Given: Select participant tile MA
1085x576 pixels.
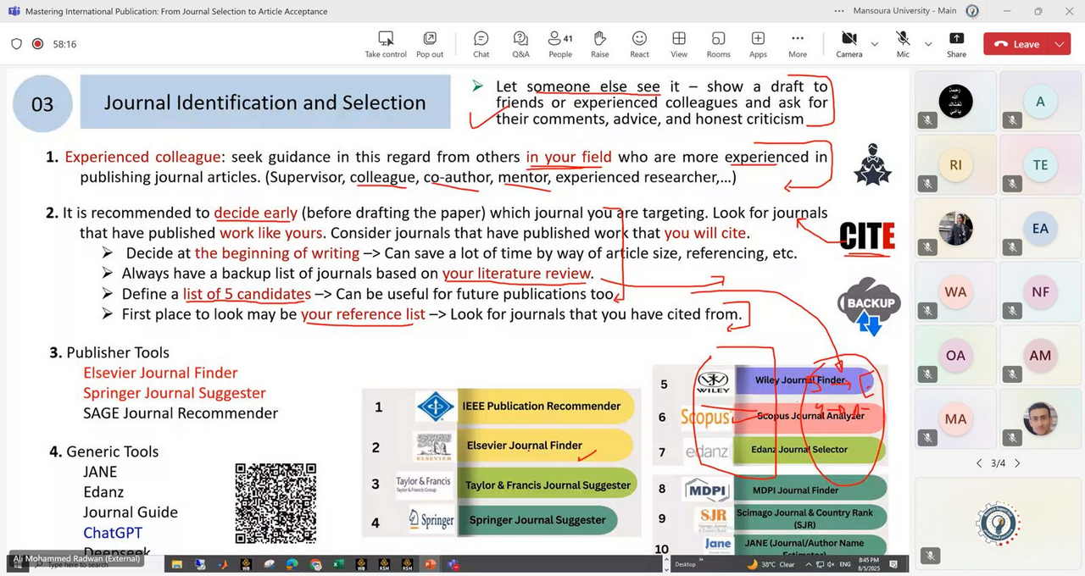Looking at the screenshot, I should [955, 419].
